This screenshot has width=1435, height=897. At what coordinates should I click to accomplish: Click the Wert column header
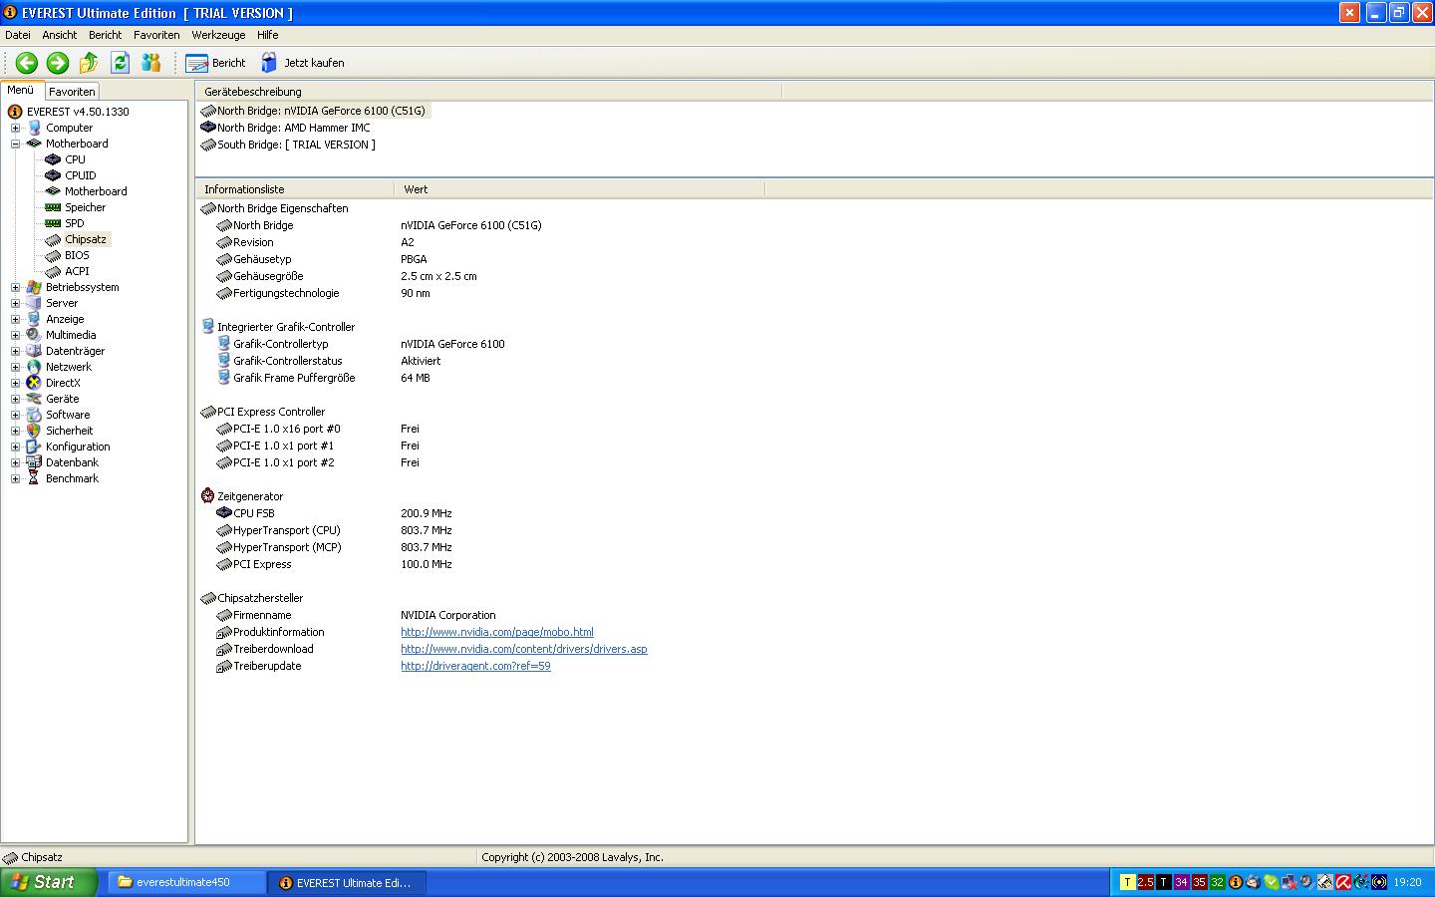click(x=579, y=189)
